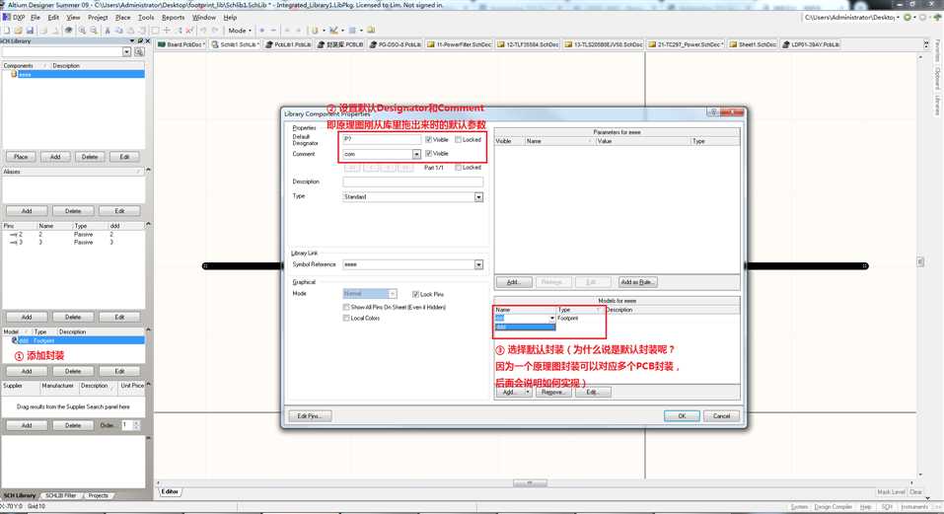Viewport: 944px width, 514px height.
Task: Click the Remove part minus toolbar icon
Action: 274,31
